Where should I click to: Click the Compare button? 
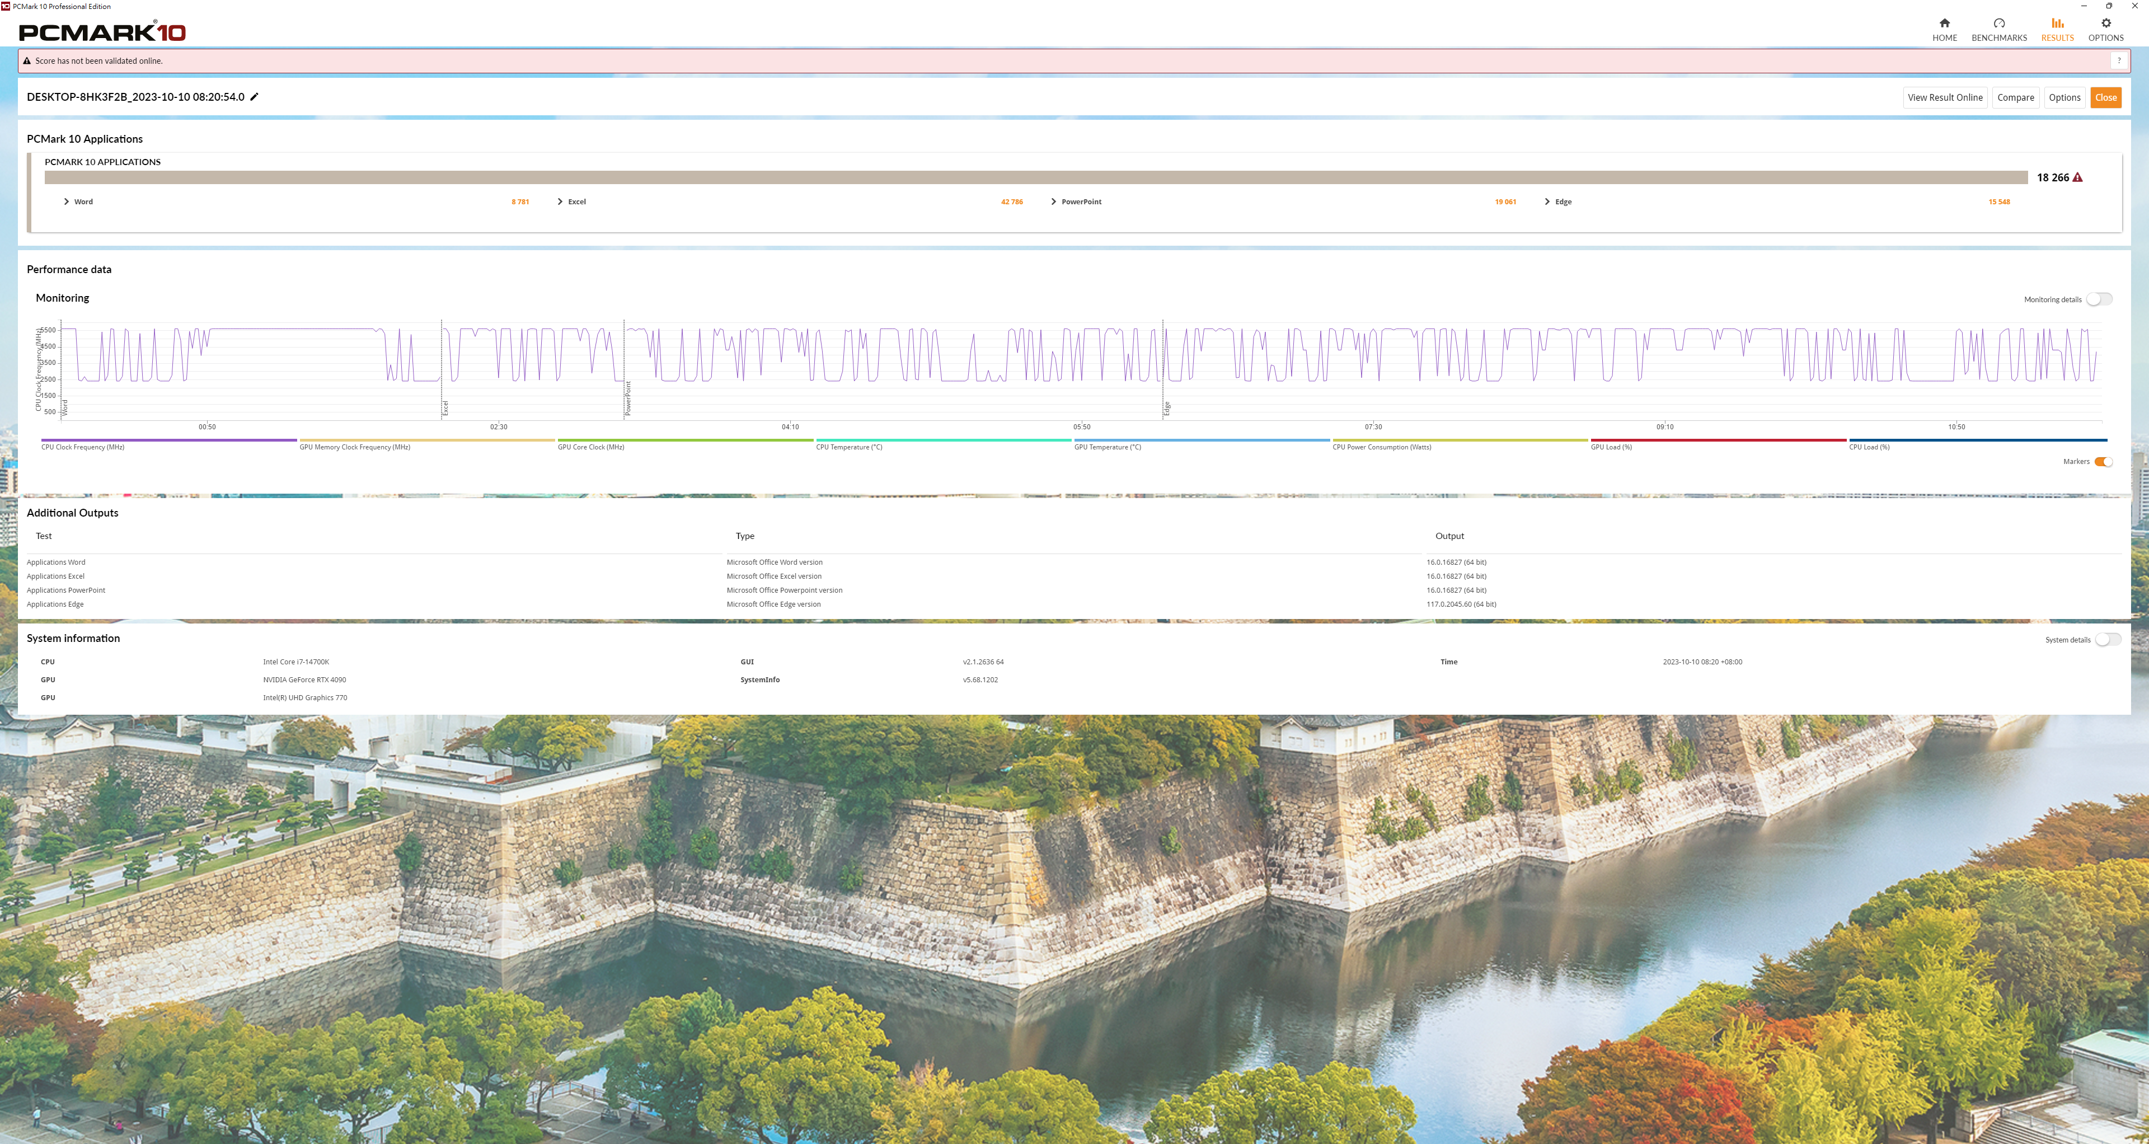[x=2015, y=97]
